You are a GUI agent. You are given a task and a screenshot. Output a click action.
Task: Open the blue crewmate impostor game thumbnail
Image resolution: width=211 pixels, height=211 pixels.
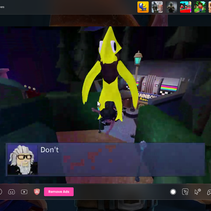pos(143,7)
